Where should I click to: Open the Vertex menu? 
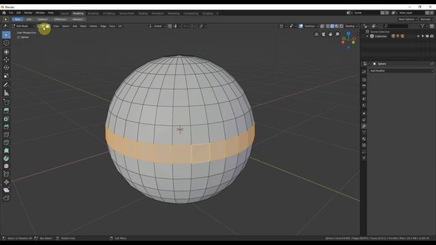point(93,26)
